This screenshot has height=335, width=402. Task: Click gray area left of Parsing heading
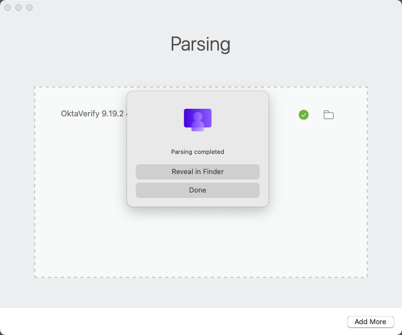(81, 44)
